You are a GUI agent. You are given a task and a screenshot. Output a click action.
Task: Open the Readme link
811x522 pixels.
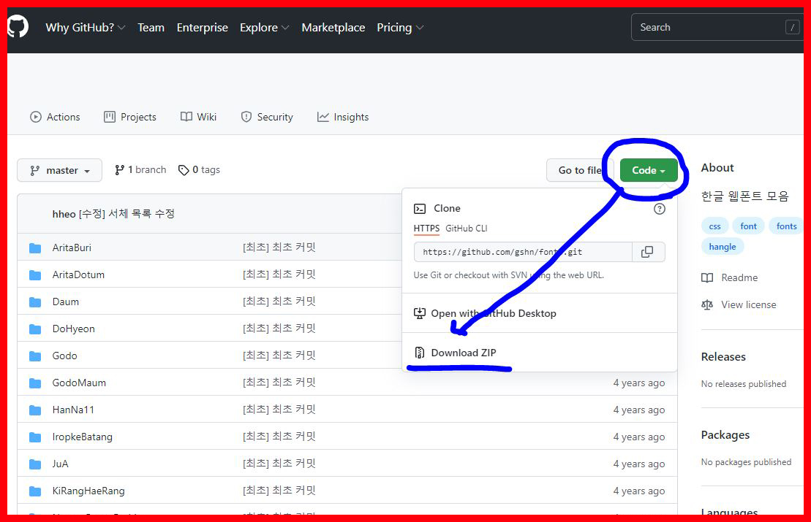coord(739,277)
